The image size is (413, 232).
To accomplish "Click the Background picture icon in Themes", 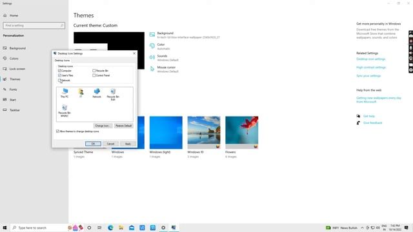I will [152, 35].
